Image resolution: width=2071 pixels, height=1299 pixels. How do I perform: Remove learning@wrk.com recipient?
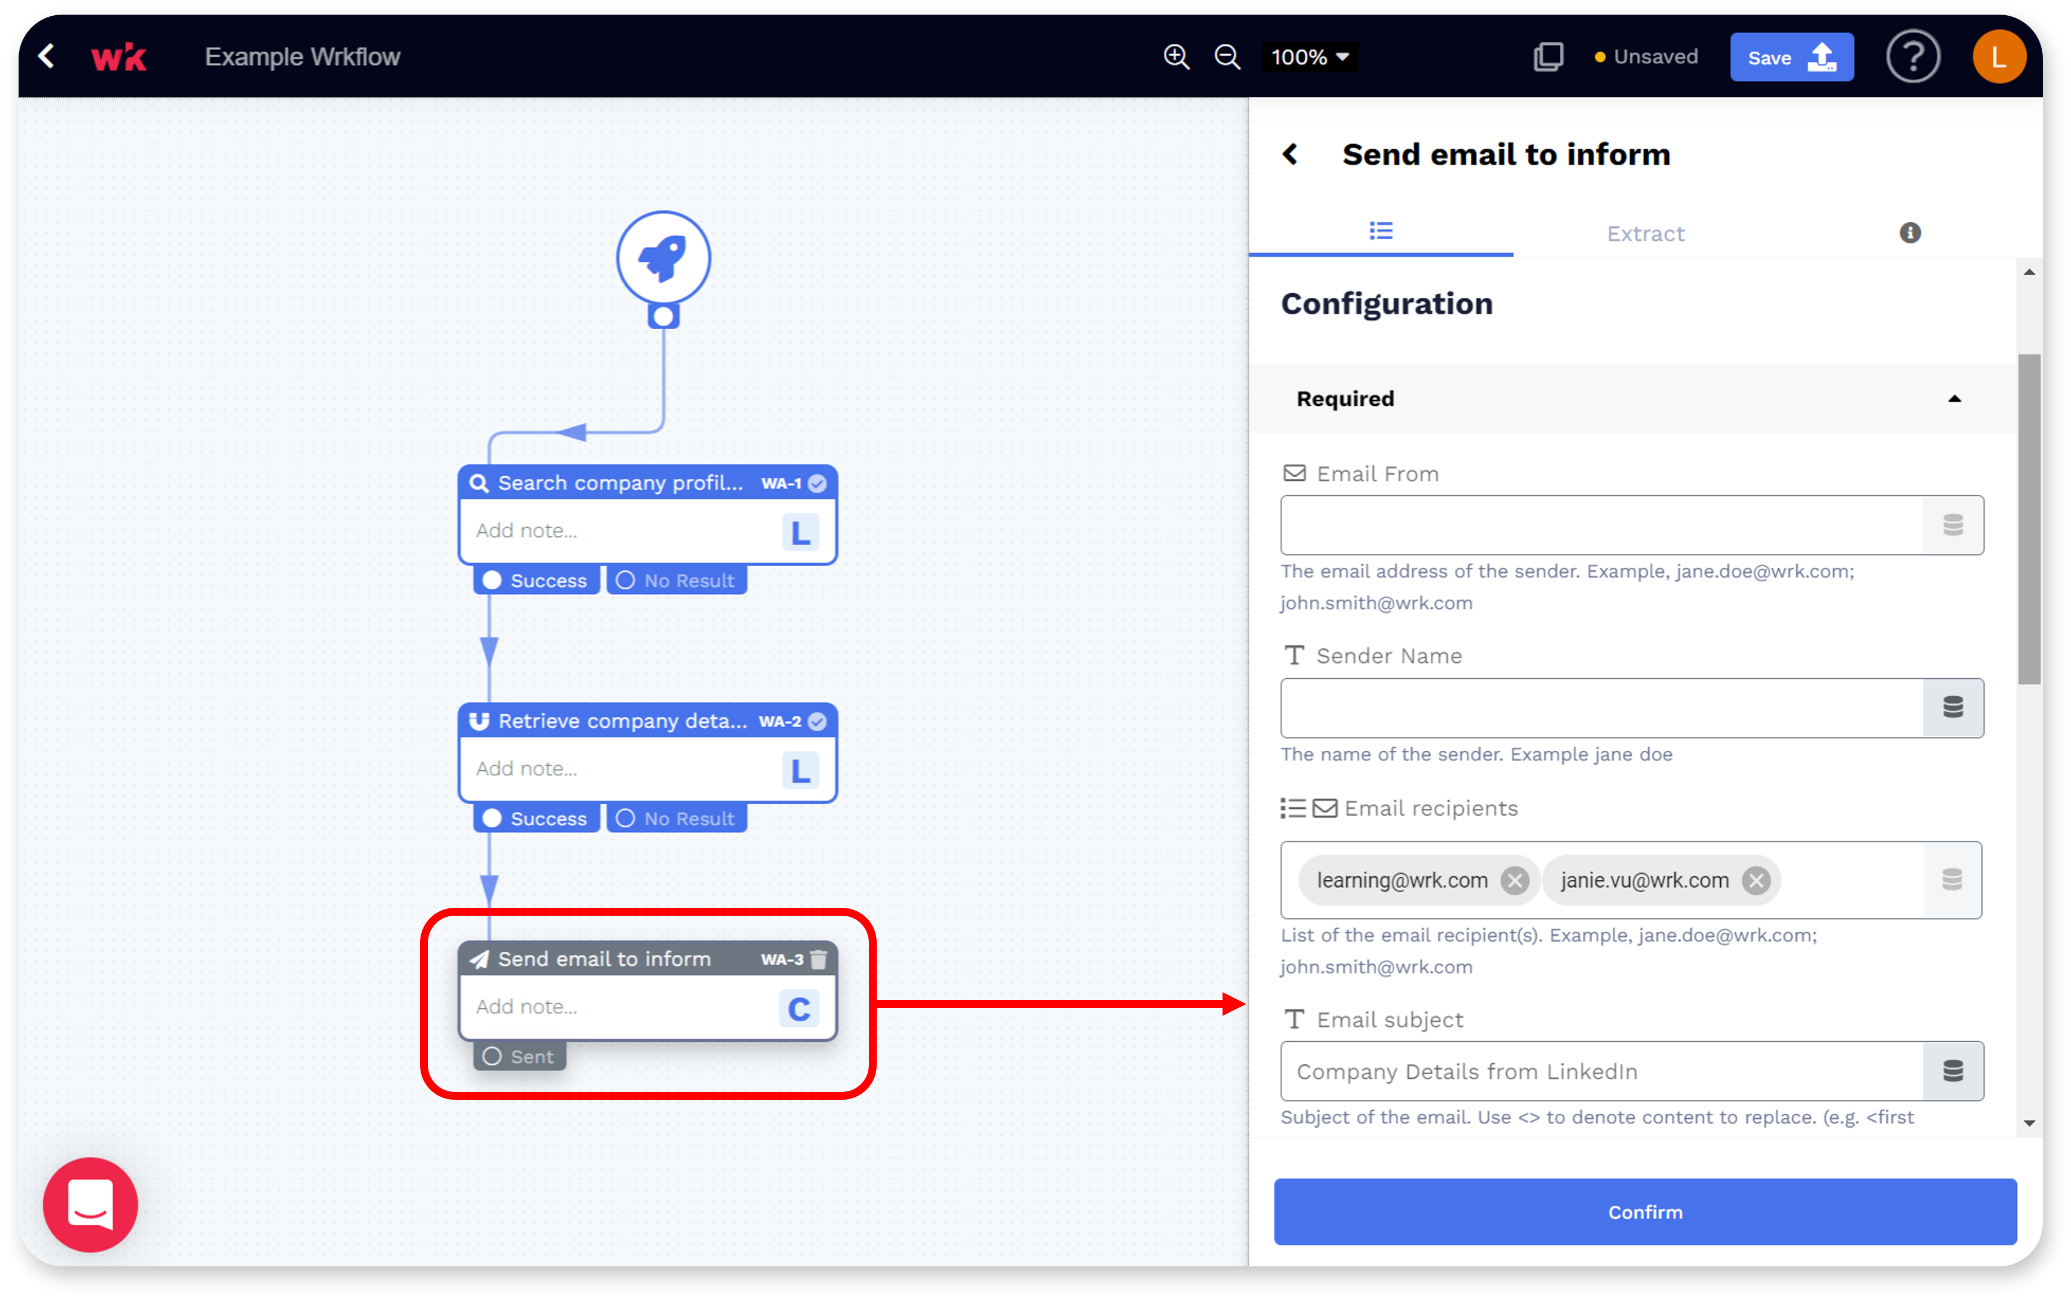point(1514,881)
